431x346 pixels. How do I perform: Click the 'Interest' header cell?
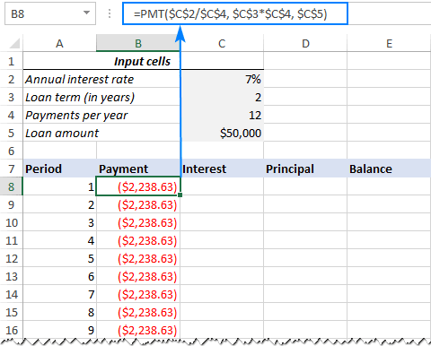click(222, 169)
